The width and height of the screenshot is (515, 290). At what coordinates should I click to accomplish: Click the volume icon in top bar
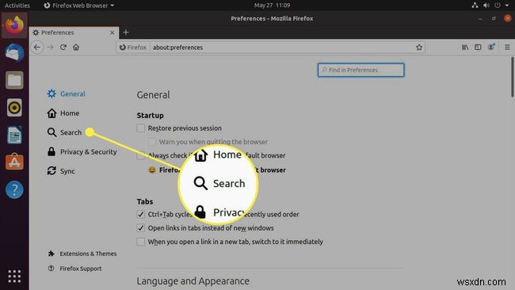[486, 6]
